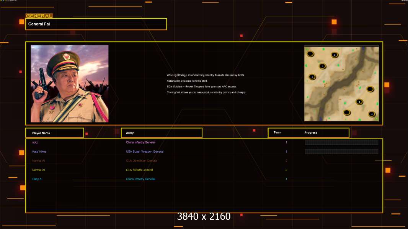This screenshot has height=229, width=408.
Task: Click the General Fai name field
Action: pos(96,24)
